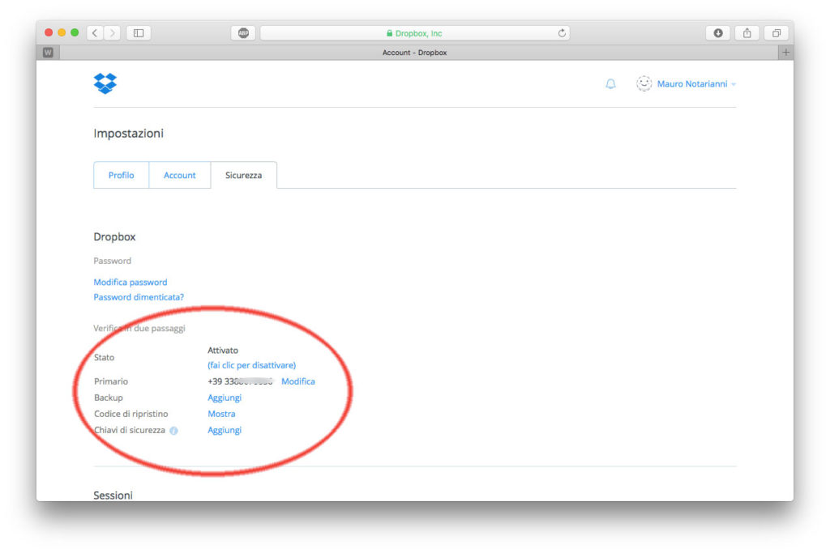The height and width of the screenshot is (553, 830).
Task: Go back using the back arrow
Action: [94, 32]
